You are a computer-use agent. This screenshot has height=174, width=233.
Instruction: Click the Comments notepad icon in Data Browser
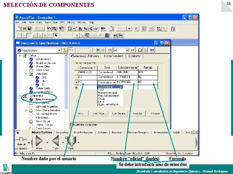tap(140, 50)
